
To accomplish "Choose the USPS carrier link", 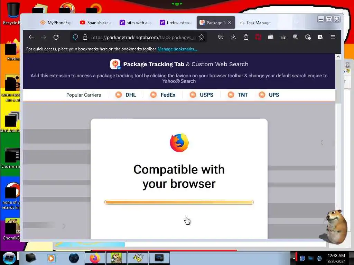I will [202, 95].
